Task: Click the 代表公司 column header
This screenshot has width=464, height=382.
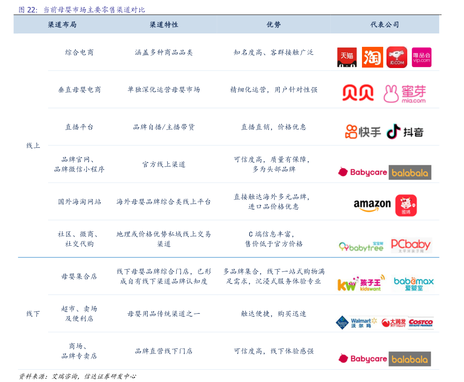Action: click(x=384, y=24)
